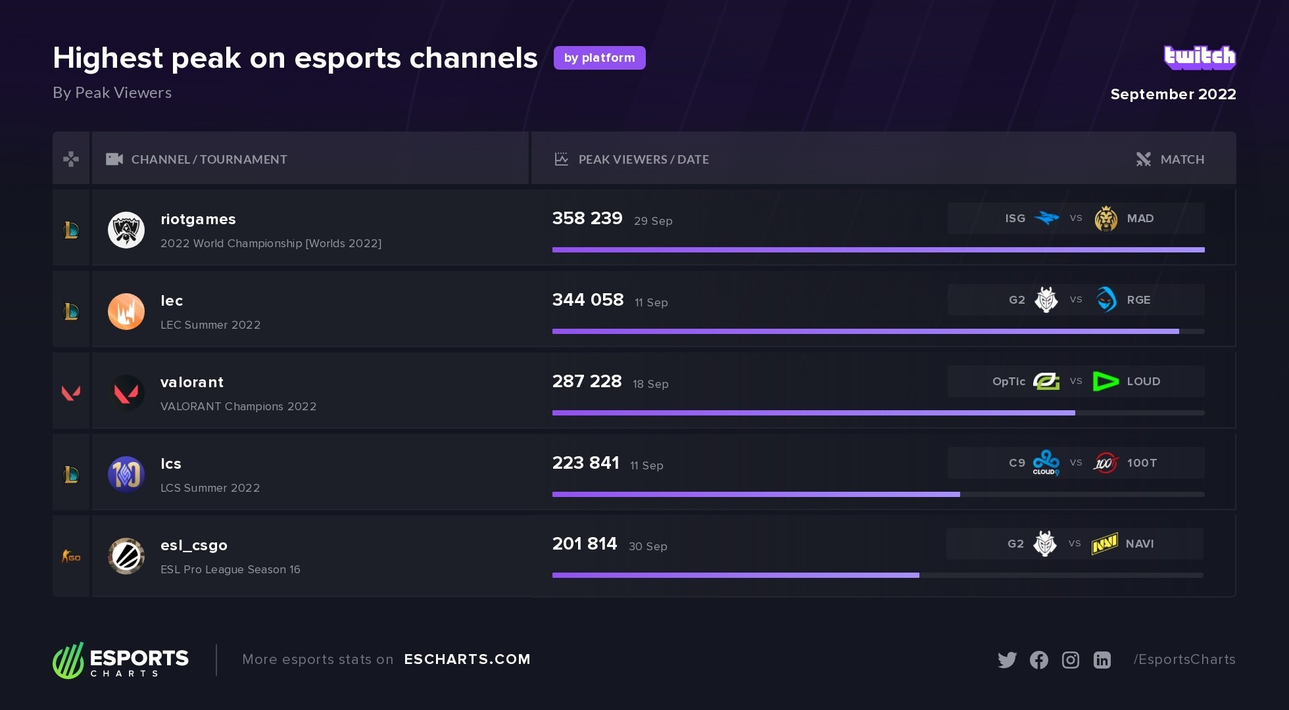The width and height of the screenshot is (1289, 710).
Task: Open the ESCHARTS.COM link
Action: (x=467, y=659)
